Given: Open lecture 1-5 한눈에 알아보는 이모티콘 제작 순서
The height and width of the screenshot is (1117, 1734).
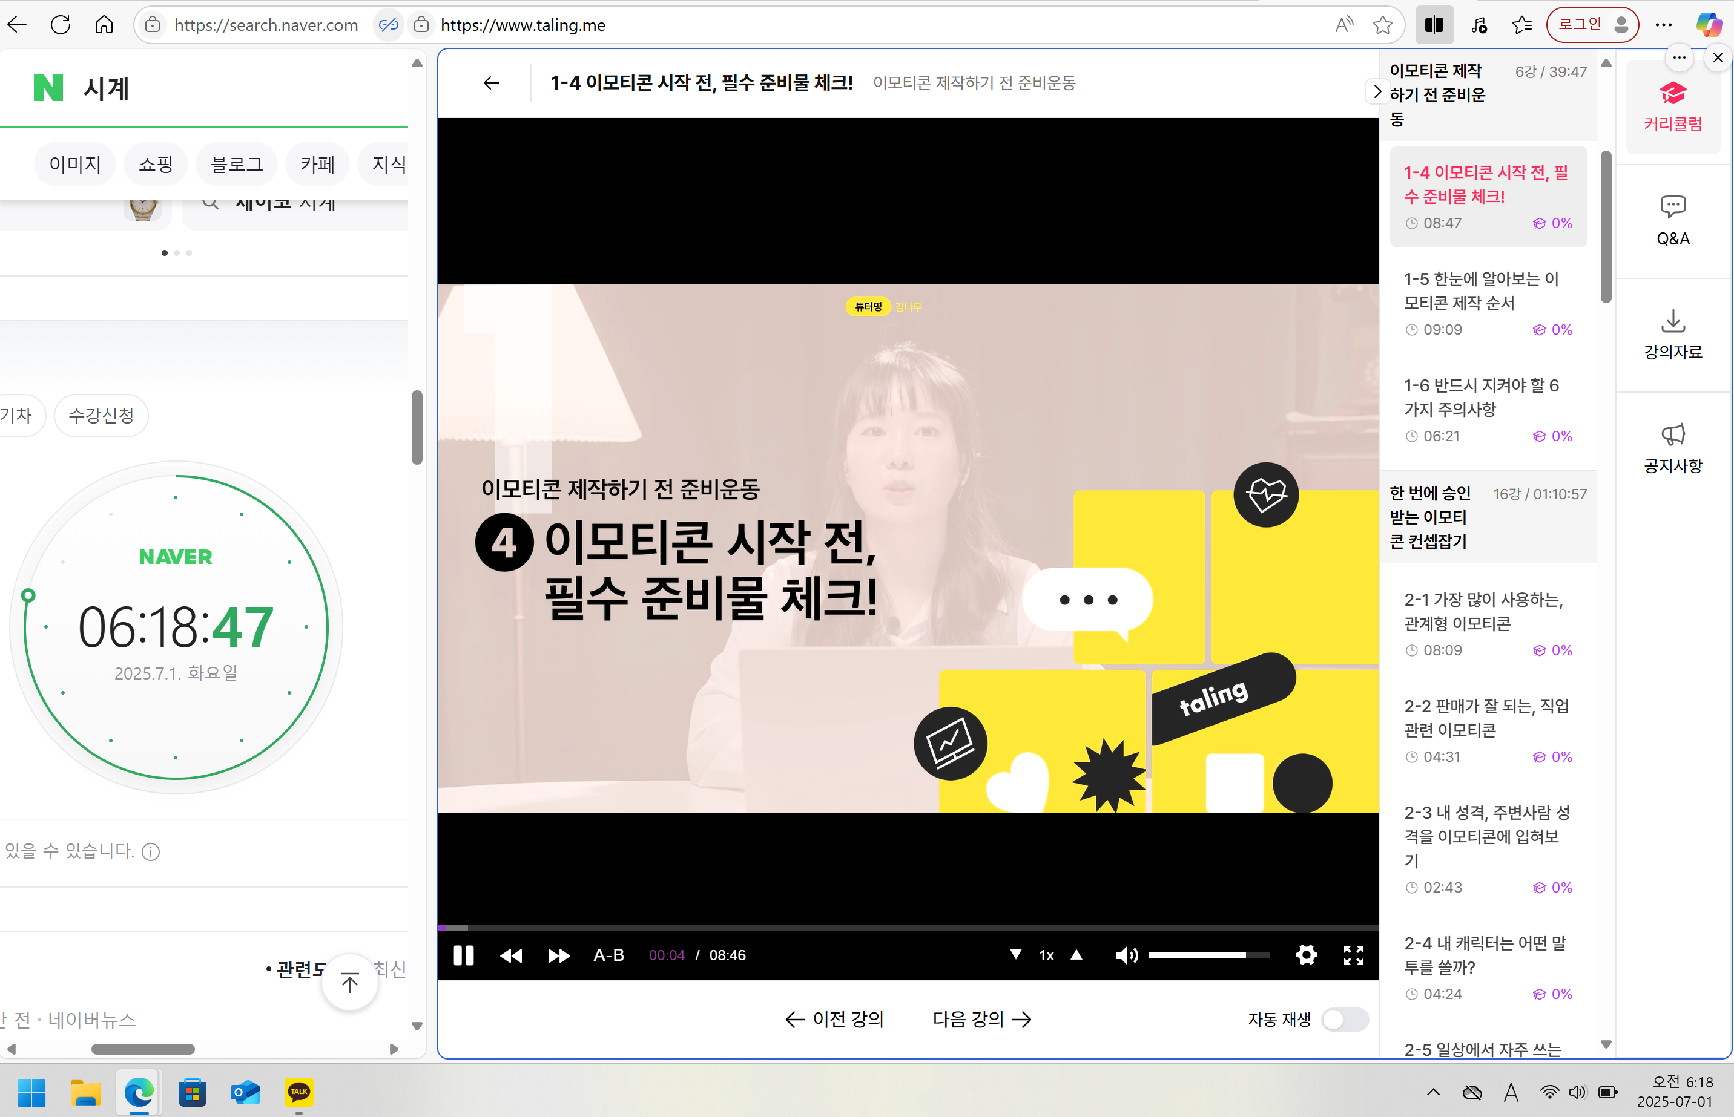Looking at the screenshot, I should (x=1481, y=291).
